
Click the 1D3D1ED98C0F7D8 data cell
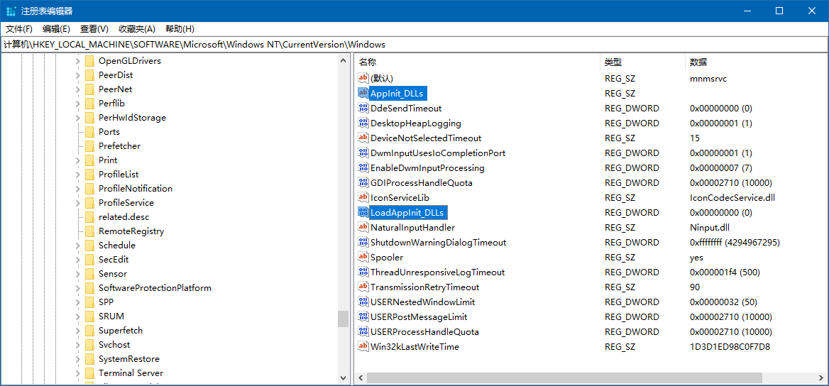(730, 347)
